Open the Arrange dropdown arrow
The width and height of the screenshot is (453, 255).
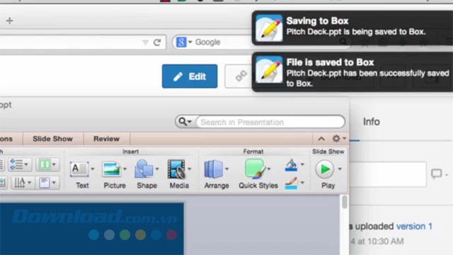226,169
